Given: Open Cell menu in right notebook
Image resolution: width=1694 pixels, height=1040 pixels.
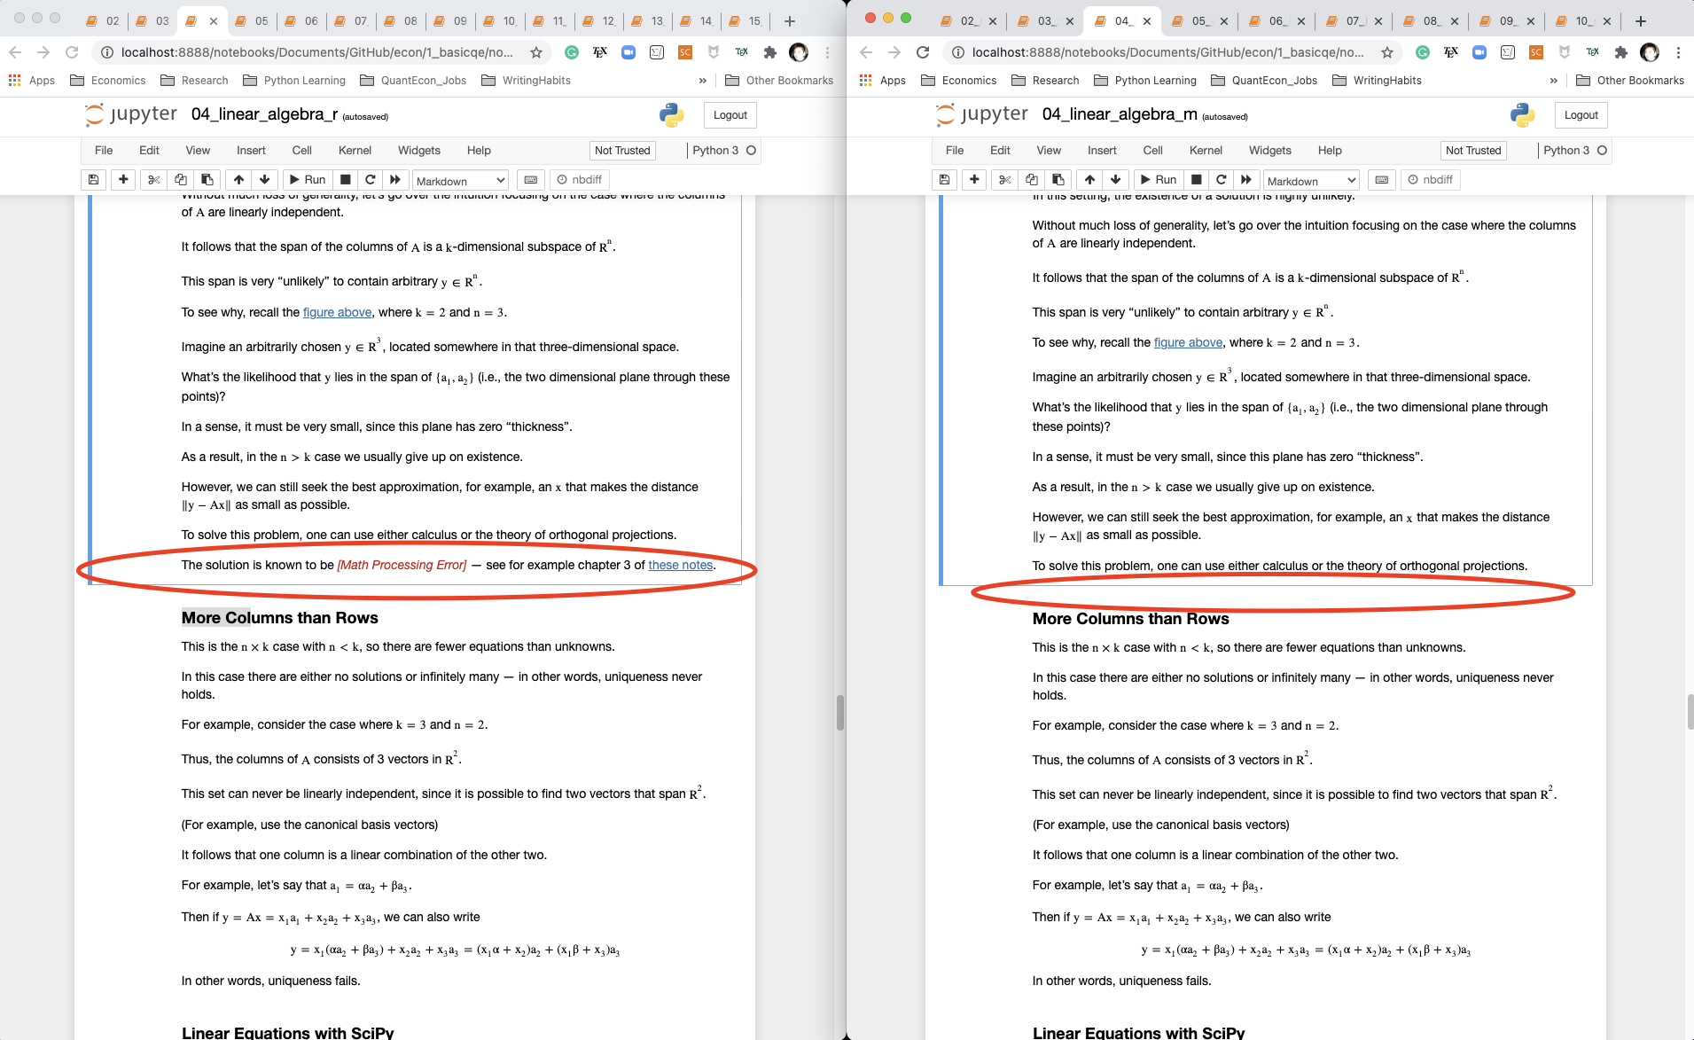Looking at the screenshot, I should click(x=1153, y=151).
